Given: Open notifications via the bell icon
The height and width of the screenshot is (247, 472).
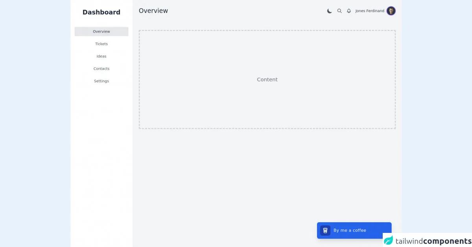Looking at the screenshot, I should (x=349, y=11).
